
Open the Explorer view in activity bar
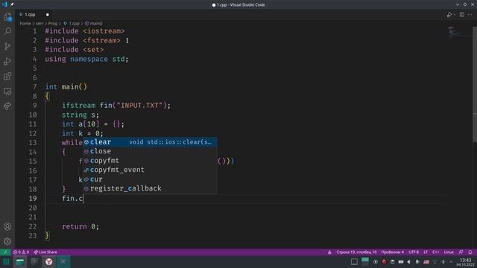point(7,16)
